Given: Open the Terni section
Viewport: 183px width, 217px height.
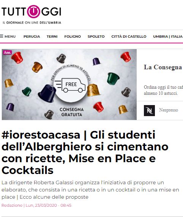Looking at the screenshot, I should click(x=52, y=37).
